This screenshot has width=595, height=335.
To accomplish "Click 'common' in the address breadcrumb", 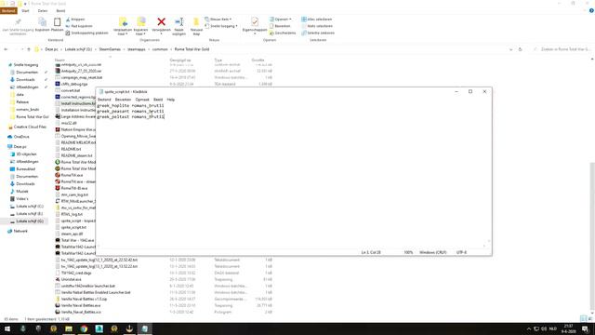I will coord(160,49).
